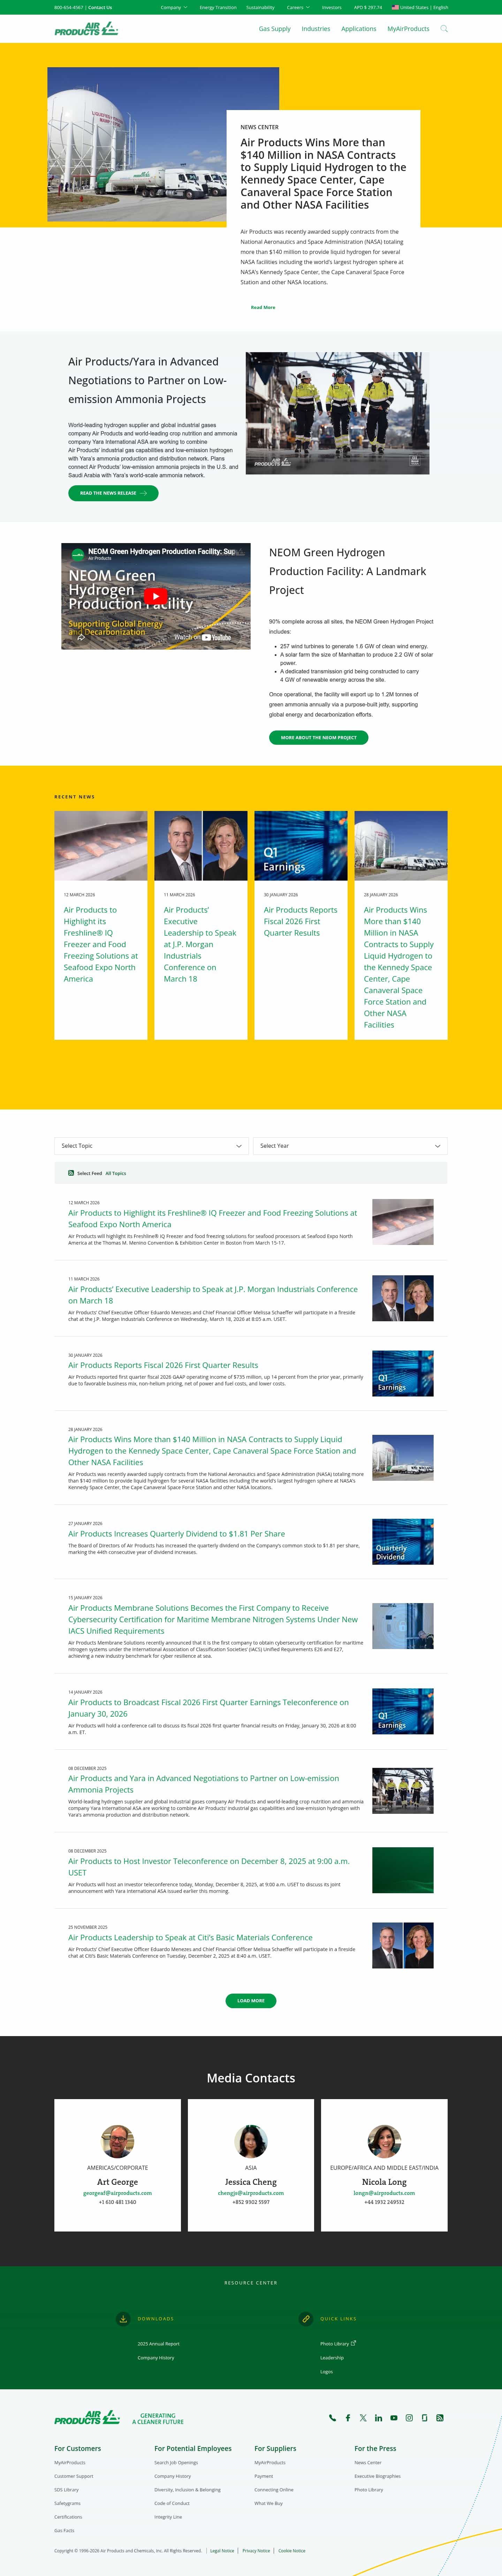Click All Topics feed link
The width and height of the screenshot is (502, 2576).
116,1173
